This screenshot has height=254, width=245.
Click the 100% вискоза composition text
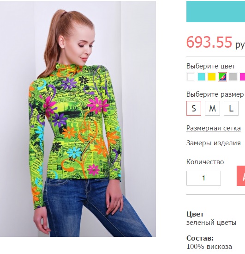(209, 247)
